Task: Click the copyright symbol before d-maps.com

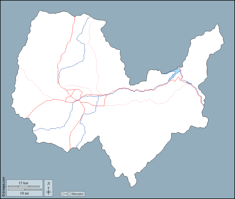Action: 3,195
